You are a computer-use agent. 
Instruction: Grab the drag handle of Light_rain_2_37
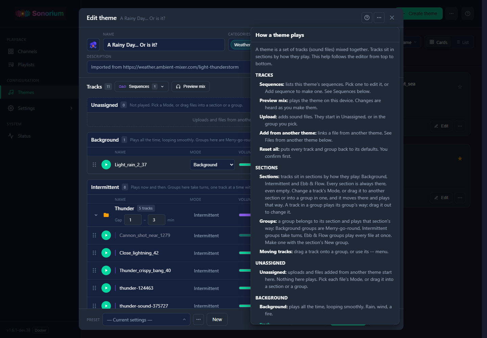pyautogui.click(x=94, y=165)
